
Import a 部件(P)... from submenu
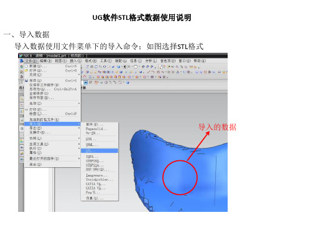click(100, 124)
